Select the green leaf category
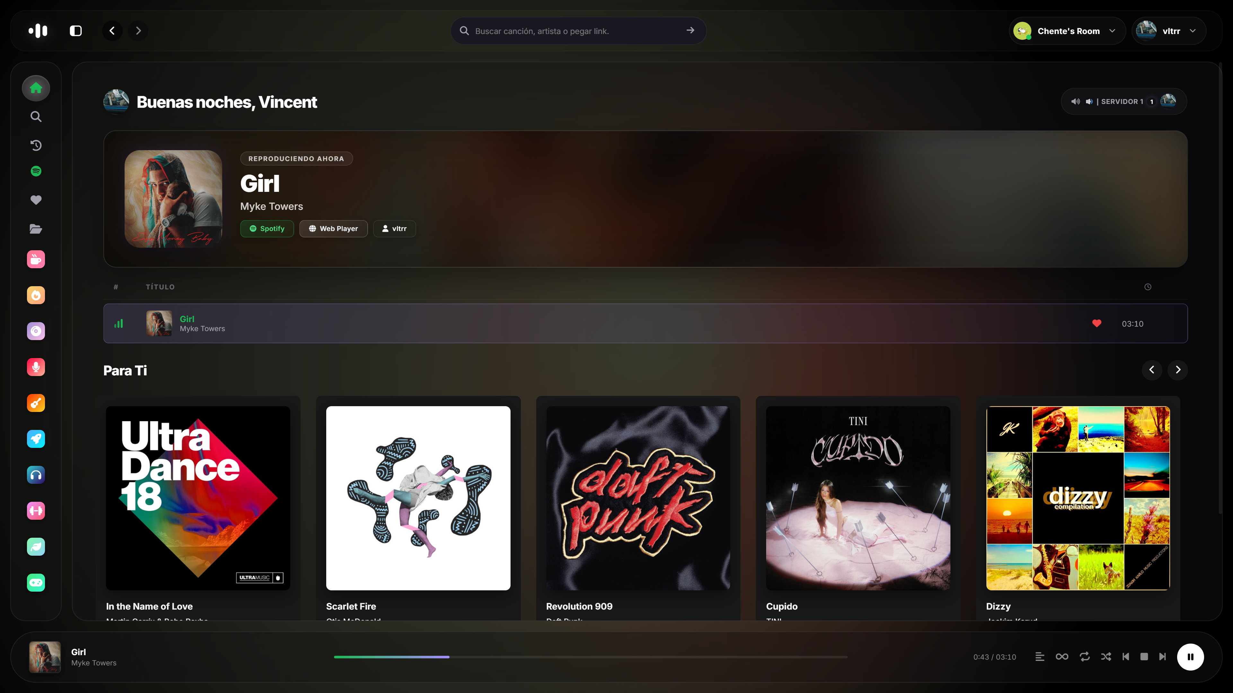The height and width of the screenshot is (693, 1233). pyautogui.click(x=36, y=547)
